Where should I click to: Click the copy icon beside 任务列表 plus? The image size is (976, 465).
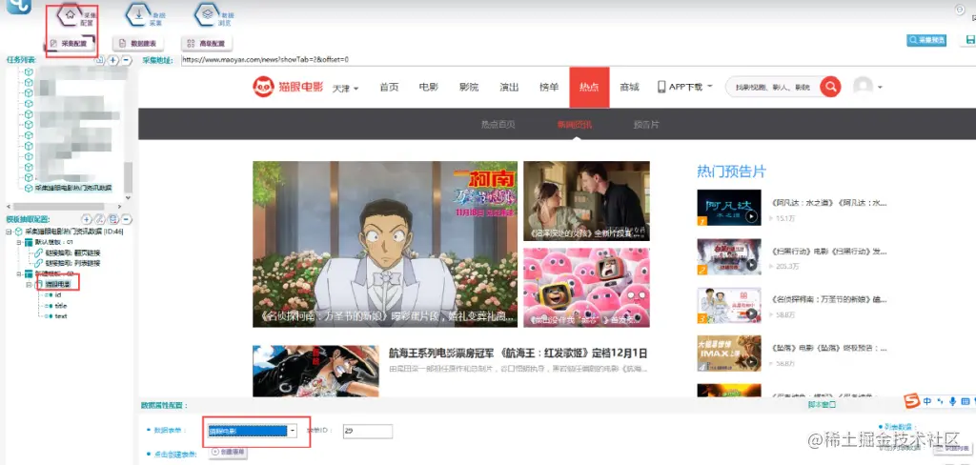pos(99,60)
